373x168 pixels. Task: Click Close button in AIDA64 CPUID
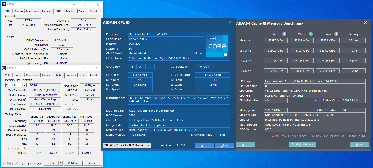[225, 145]
